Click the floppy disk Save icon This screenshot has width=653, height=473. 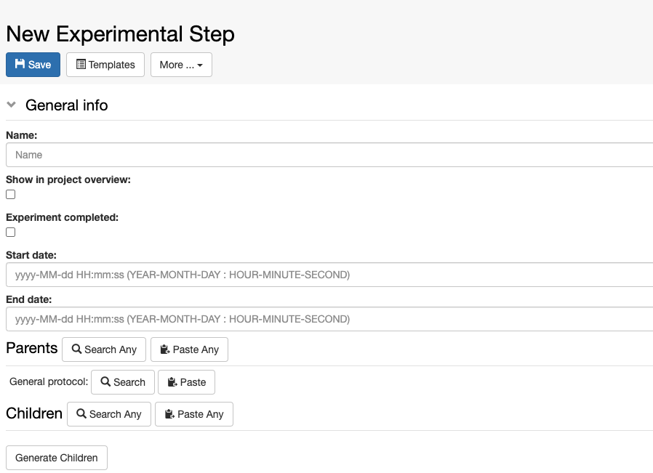tap(20, 64)
